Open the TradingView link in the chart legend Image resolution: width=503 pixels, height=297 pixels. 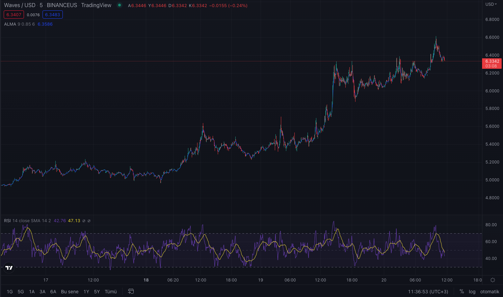point(96,5)
